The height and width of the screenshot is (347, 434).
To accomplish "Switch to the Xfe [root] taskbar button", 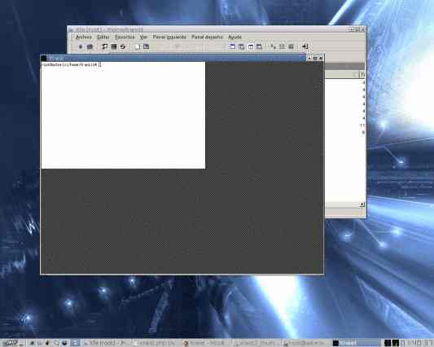I will (x=106, y=343).
